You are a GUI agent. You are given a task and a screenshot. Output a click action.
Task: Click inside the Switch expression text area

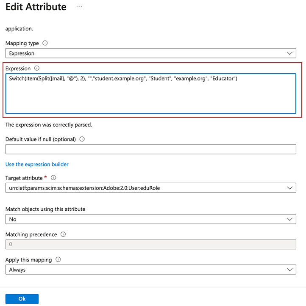pyautogui.click(x=150, y=94)
